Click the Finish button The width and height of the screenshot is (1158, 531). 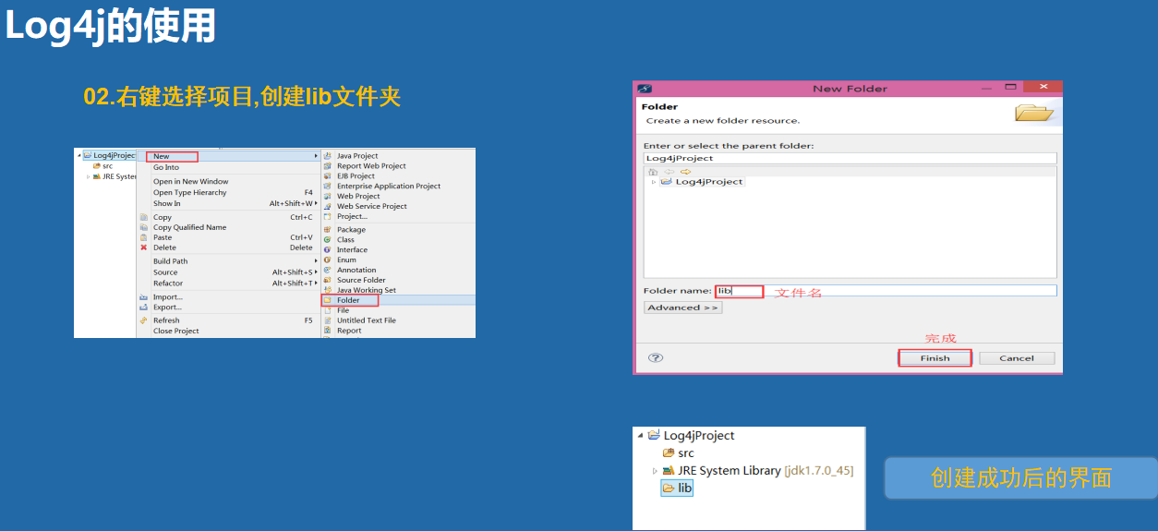tap(935, 358)
